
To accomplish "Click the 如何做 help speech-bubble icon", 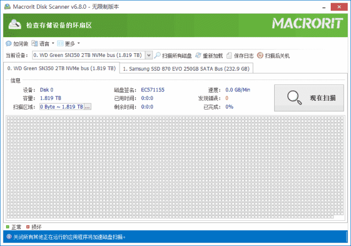I will 8,43.
